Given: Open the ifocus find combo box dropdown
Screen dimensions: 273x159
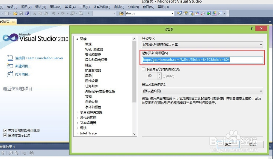Looking at the screenshot, I should coord(172,13).
